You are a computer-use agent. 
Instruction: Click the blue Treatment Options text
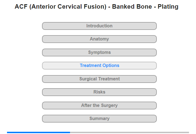99,65
